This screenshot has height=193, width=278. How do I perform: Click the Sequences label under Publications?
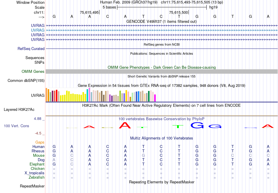[35, 58]
